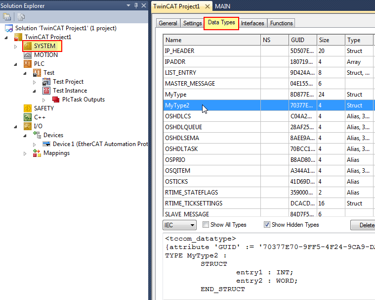This screenshot has width=375, height=300.
Task: Pin the Solution Explorer panel
Action: click(136, 5)
